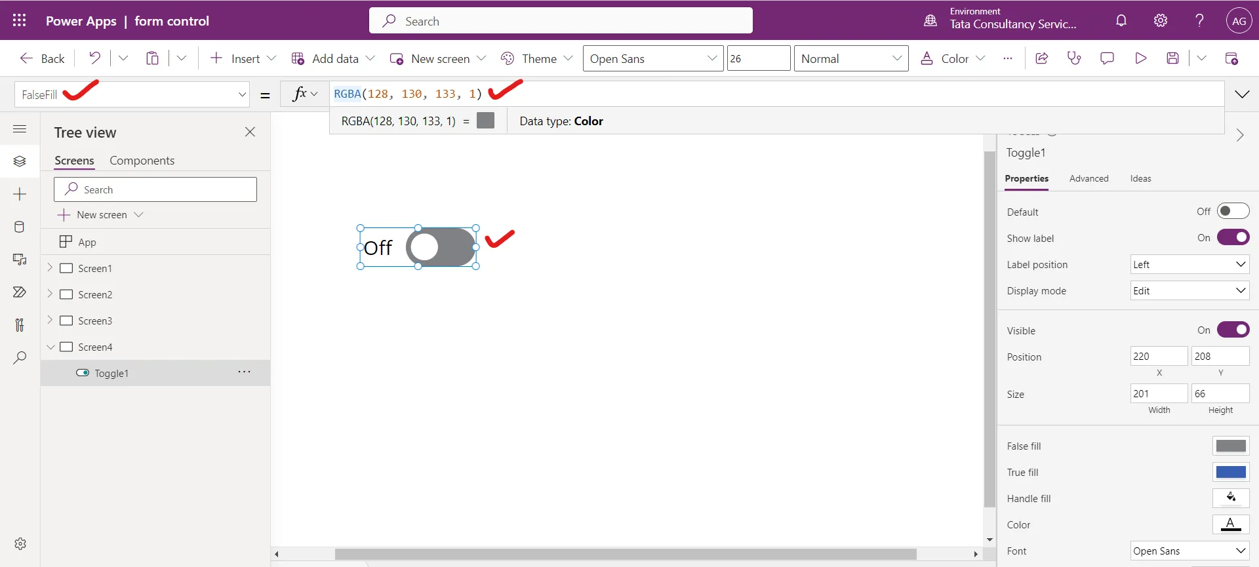
Task: Open the App checker stethoscope icon
Action: pos(1074,58)
